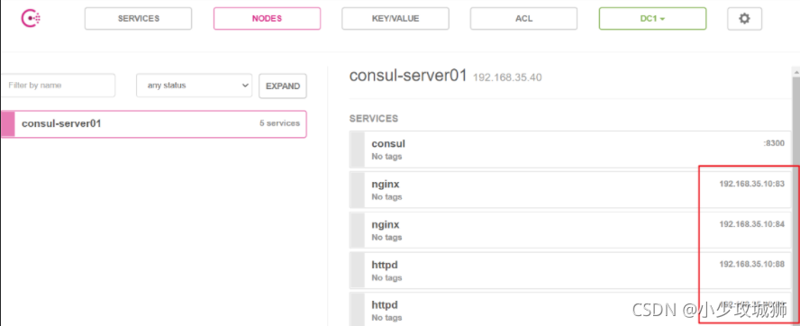This screenshot has width=800, height=326.
Task: Click the EXPAND button
Action: [x=283, y=86]
